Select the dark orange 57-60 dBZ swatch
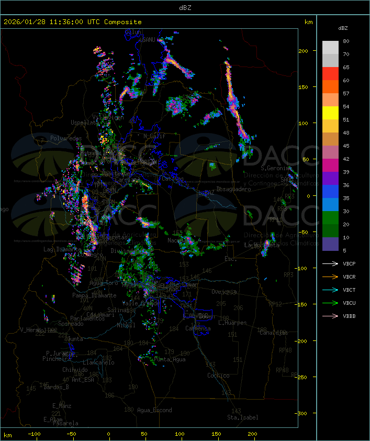The height and width of the screenshot is (441, 370). click(330, 86)
